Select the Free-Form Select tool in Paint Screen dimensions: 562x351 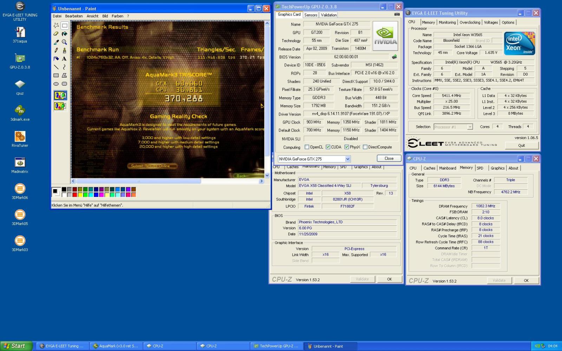pyautogui.click(x=56, y=25)
